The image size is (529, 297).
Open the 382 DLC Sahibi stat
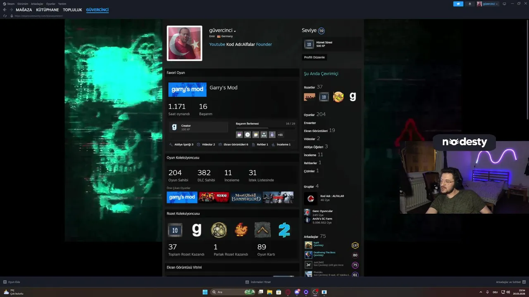coord(206,175)
